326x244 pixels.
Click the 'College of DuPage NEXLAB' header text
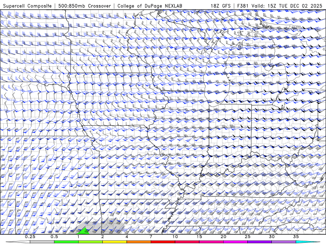click(x=150, y=6)
